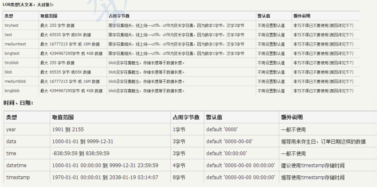Click blob storage-length description in tinyblob row

pyautogui.click(x=147, y=63)
